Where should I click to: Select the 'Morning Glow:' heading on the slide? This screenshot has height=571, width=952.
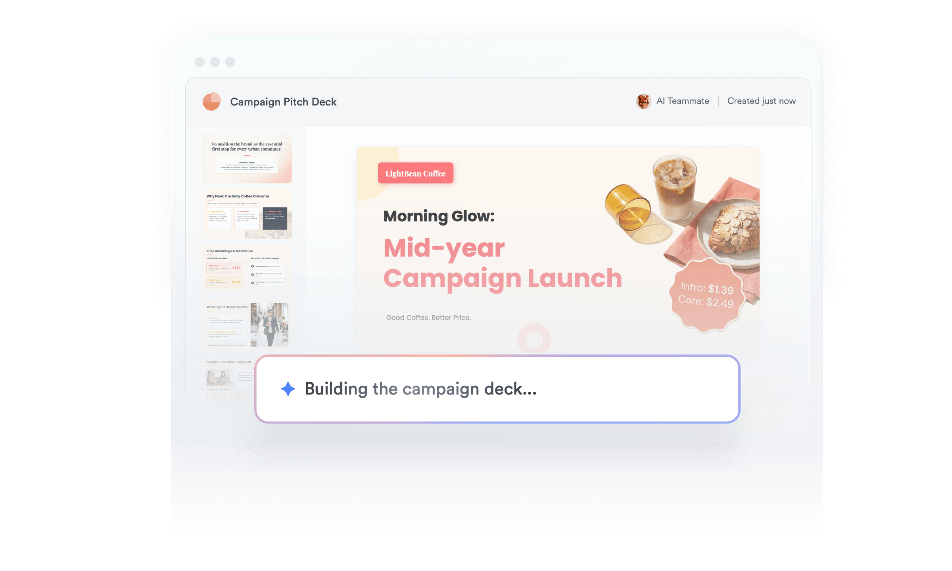[439, 216]
